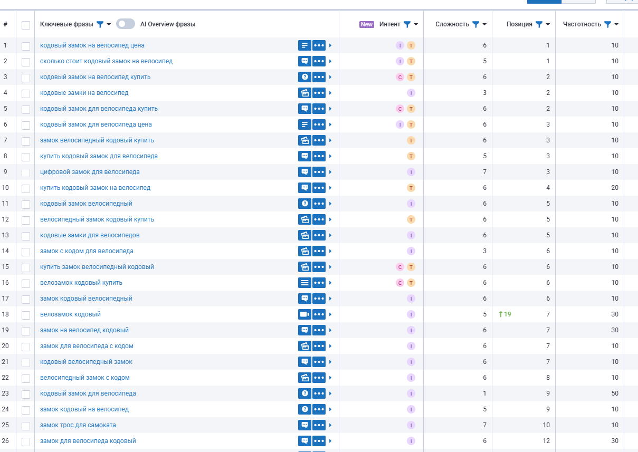The height and width of the screenshot is (452, 638).
Task: Check checkbox for 'велозамок кодовый' row 18
Action: (26, 315)
